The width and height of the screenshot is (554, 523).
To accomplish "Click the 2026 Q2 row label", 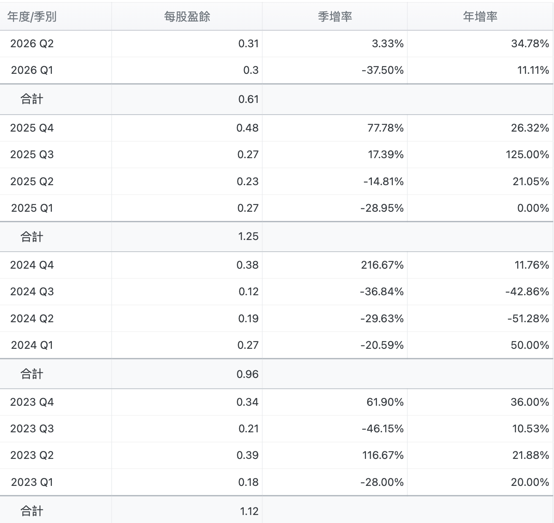I will pyautogui.click(x=32, y=43).
